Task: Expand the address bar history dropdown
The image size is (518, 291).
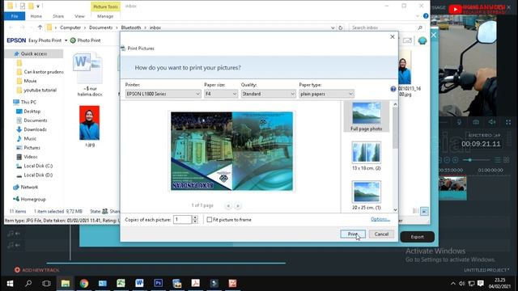Action: 333,27
